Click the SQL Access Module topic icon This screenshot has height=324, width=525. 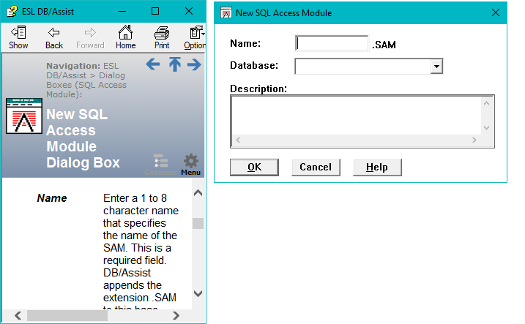click(24, 116)
